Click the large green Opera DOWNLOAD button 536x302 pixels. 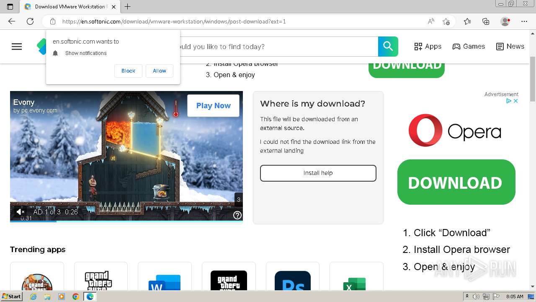pyautogui.click(x=456, y=182)
